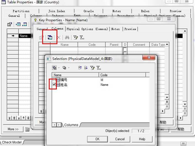This screenshot has height=146, width=195.
Task: Open Notes tab in Table Properties
Action: [116, 11]
